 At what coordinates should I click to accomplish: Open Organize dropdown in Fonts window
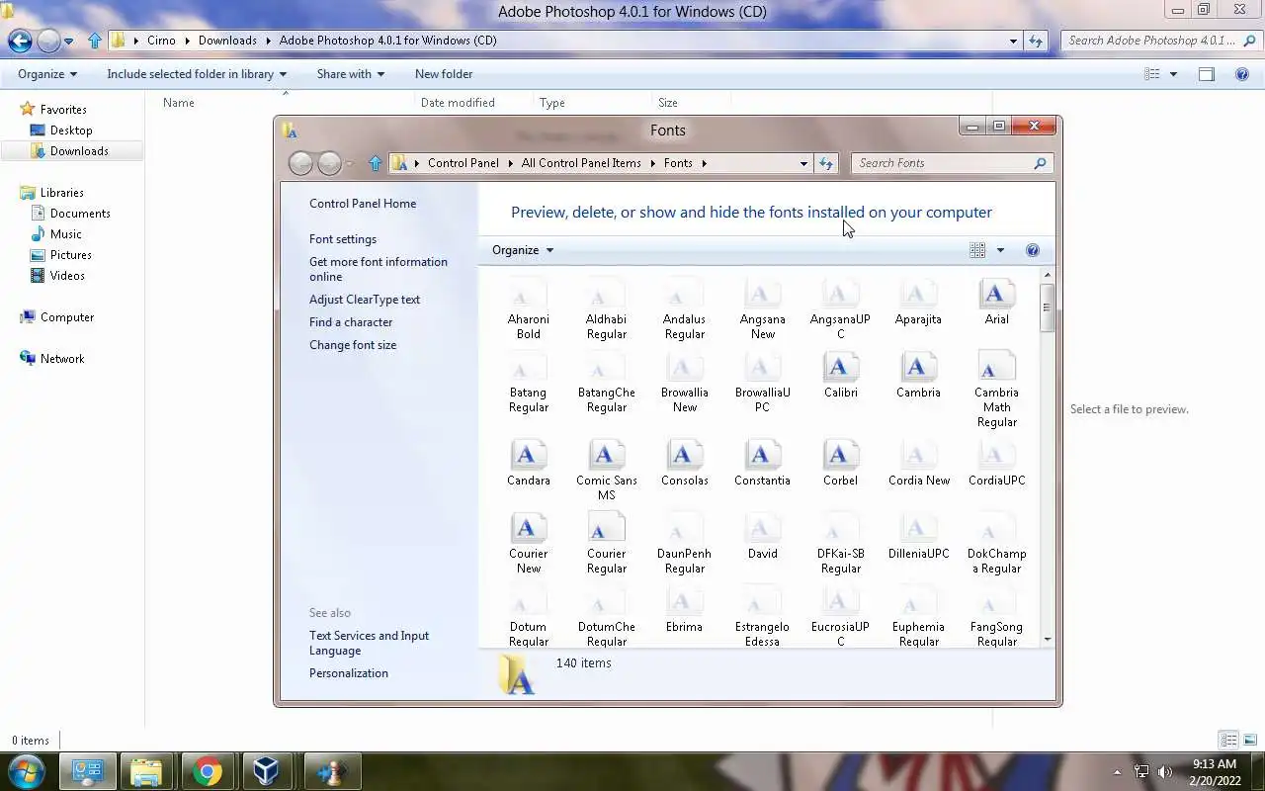point(523,250)
